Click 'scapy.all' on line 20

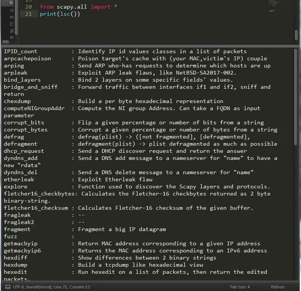(x=72, y=7)
